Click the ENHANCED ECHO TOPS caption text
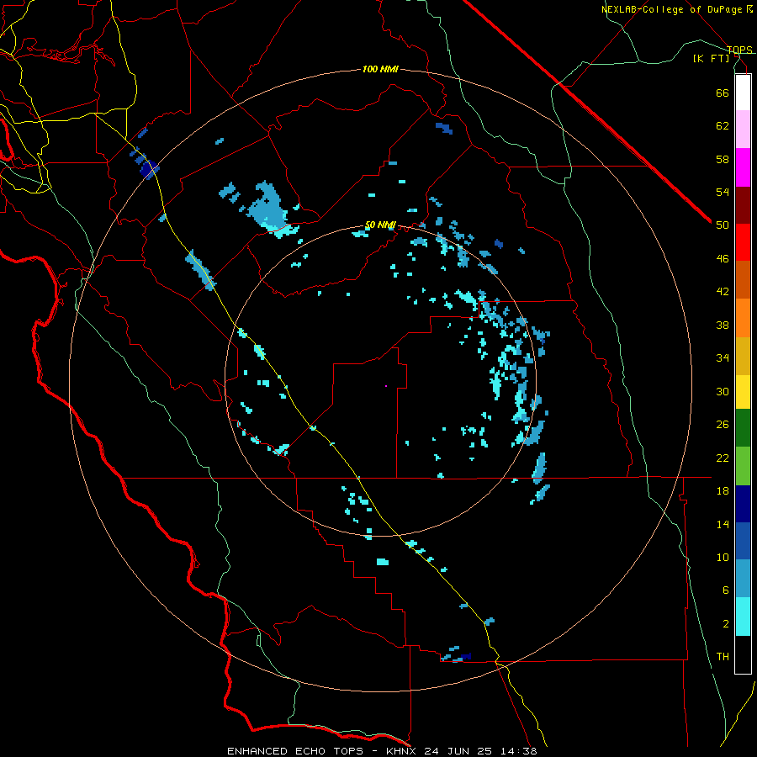 295,751
